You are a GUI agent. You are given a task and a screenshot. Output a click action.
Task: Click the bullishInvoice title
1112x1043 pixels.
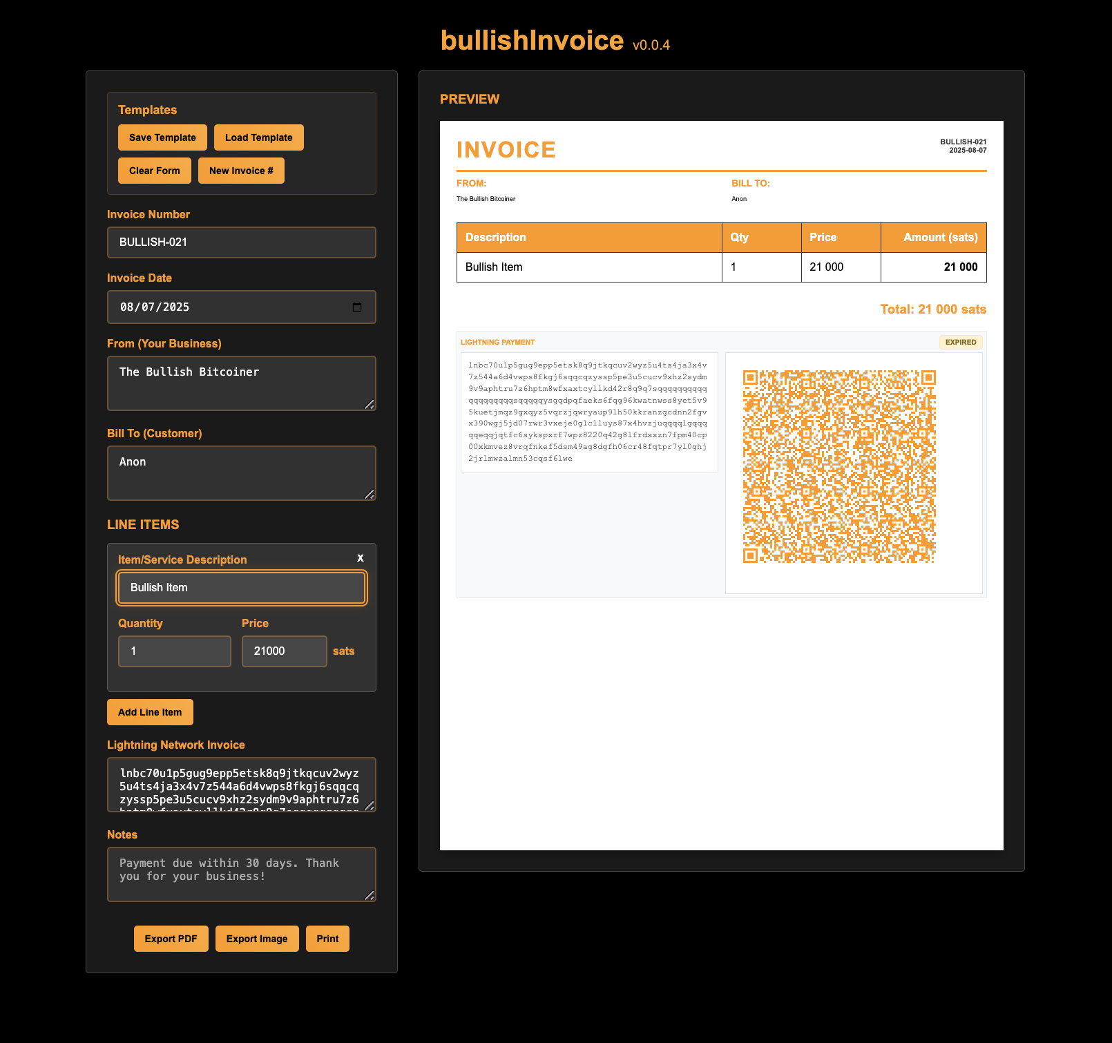533,41
